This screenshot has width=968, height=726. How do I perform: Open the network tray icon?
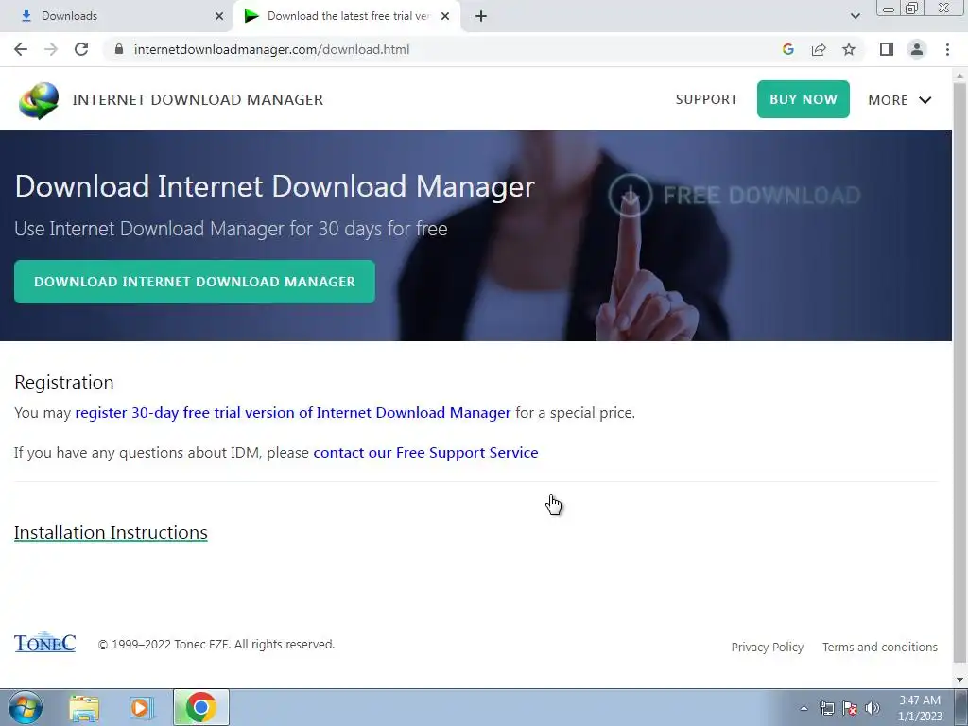826,708
